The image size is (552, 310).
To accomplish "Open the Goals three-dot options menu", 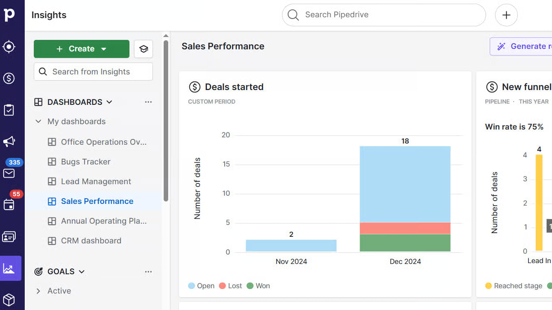I will point(148,272).
